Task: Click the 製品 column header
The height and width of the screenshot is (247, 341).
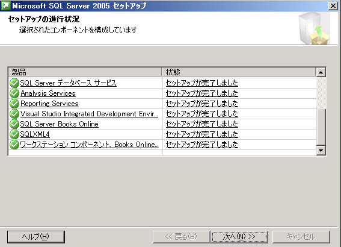Action: click(85, 72)
